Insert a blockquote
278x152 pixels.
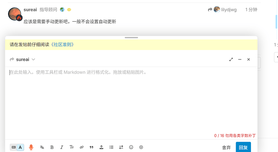pos(91,147)
